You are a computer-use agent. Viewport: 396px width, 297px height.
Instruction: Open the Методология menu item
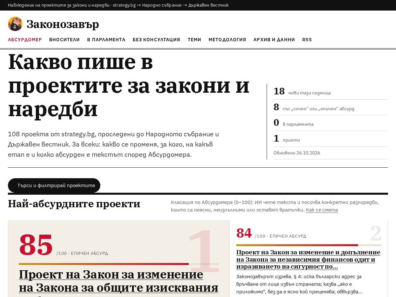[227, 40]
